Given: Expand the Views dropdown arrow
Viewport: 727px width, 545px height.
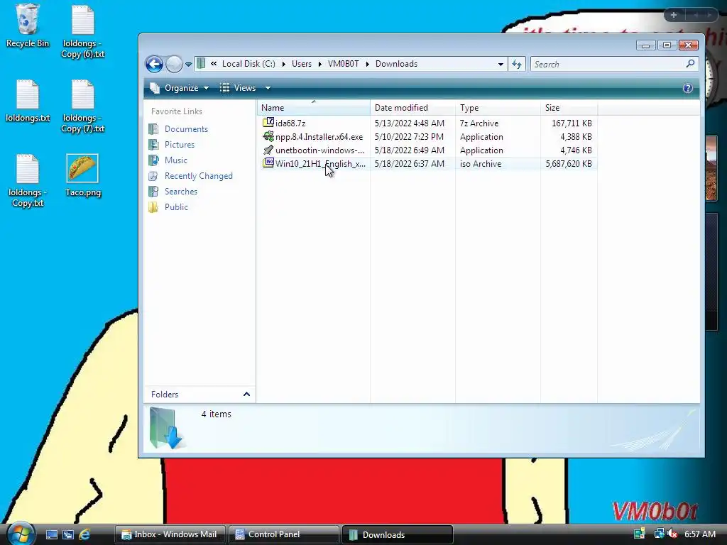Looking at the screenshot, I should click(x=268, y=88).
